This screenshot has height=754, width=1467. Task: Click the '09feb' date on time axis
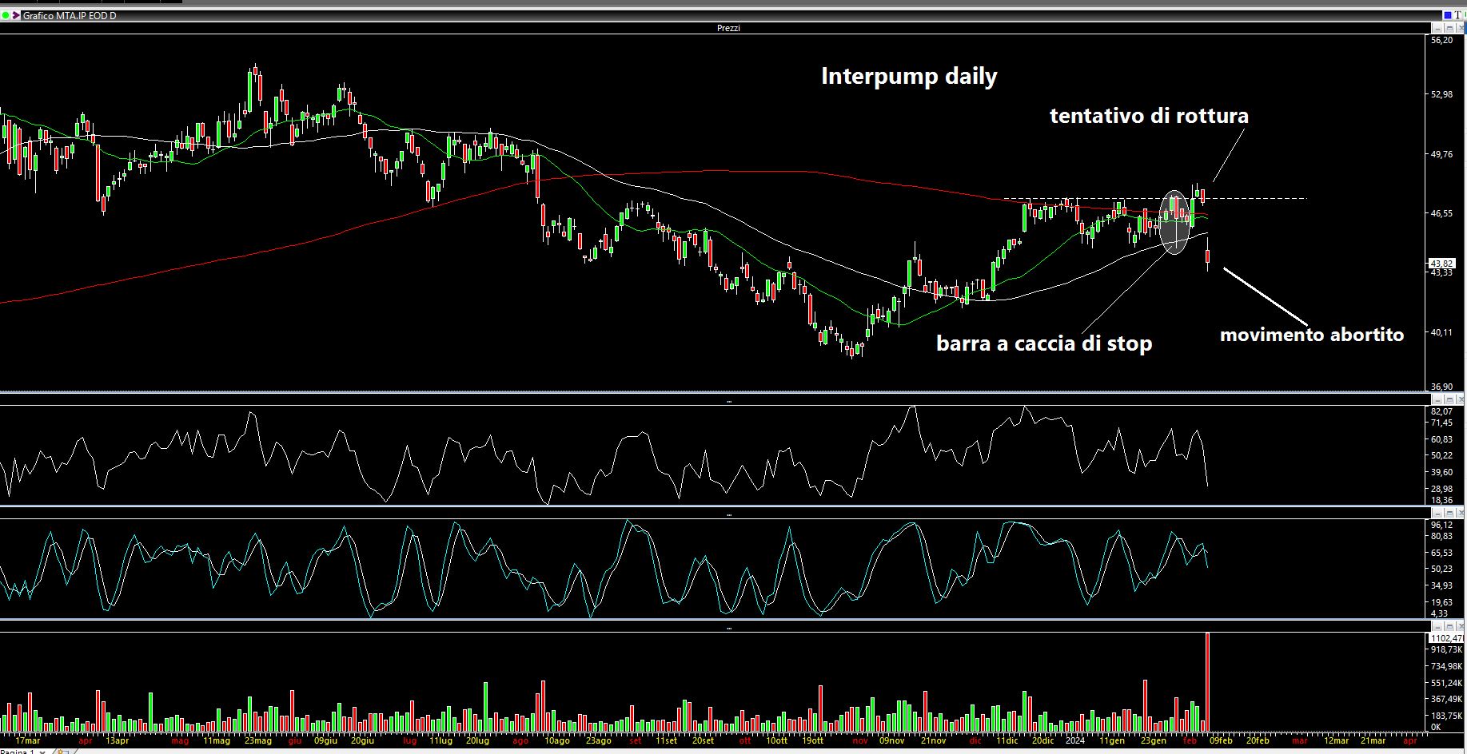[x=1221, y=741]
